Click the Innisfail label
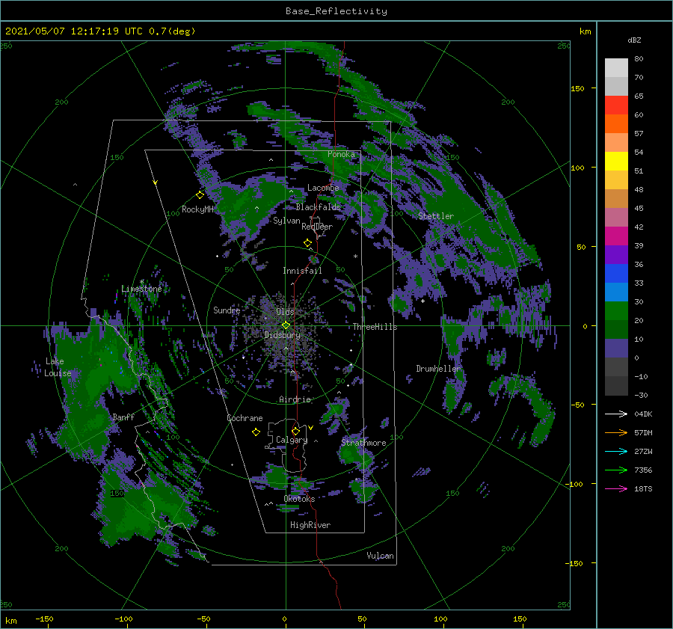673x629 pixels. (302, 271)
